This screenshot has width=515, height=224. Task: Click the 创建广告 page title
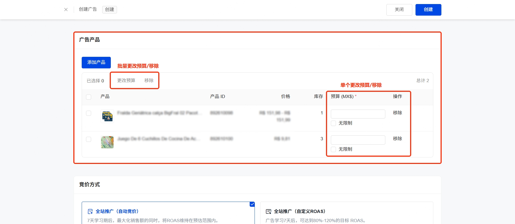(x=88, y=9)
